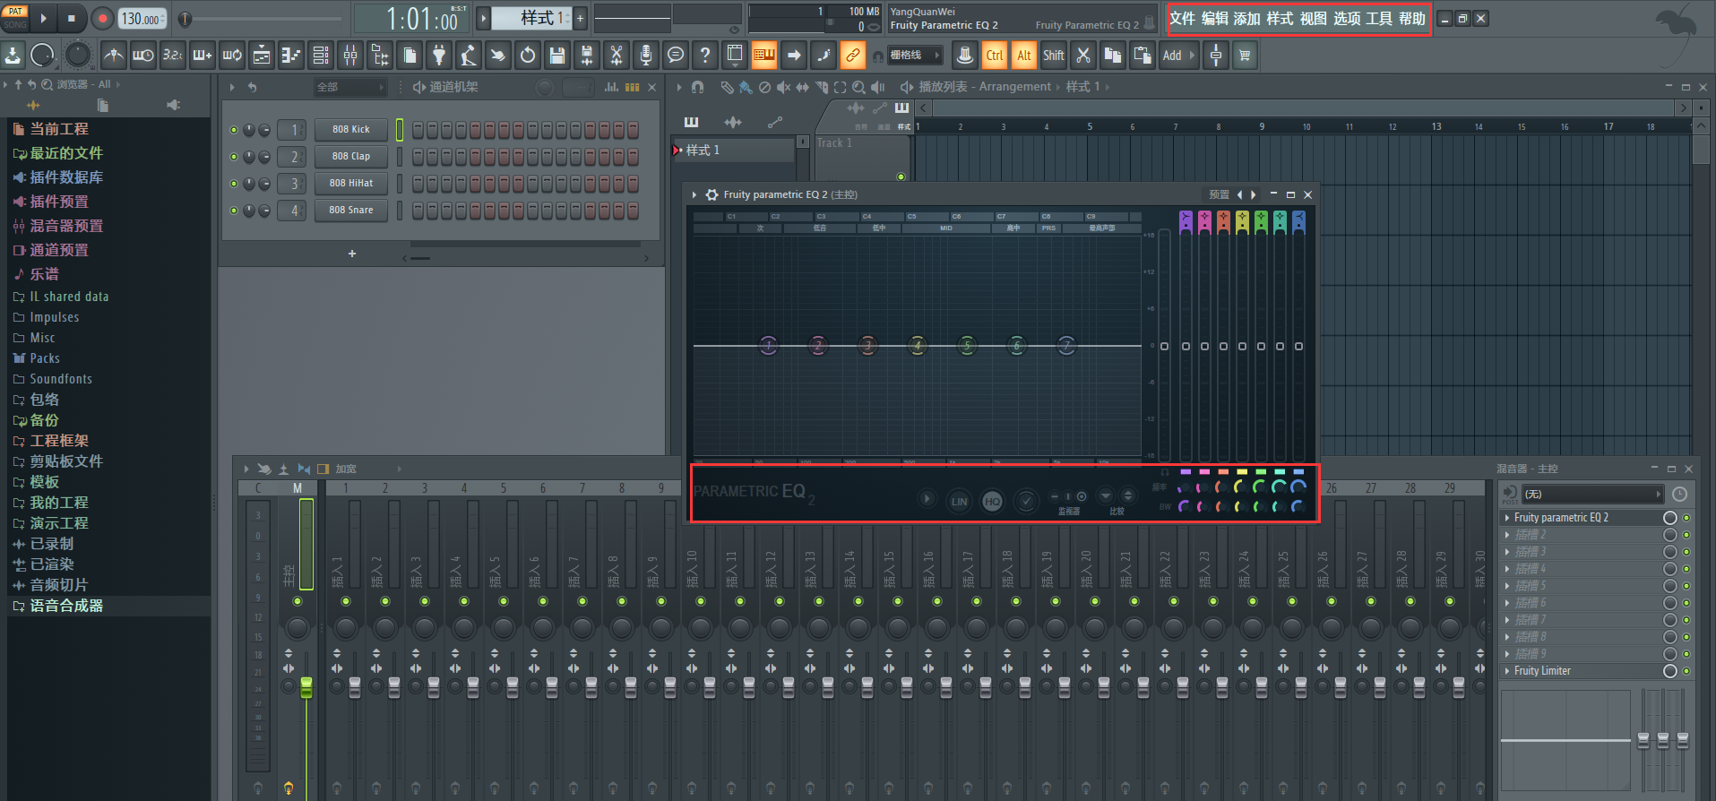Viewport: 1716px width, 801px height.
Task: Toggle blend recording overdub icon
Action: 203,56
